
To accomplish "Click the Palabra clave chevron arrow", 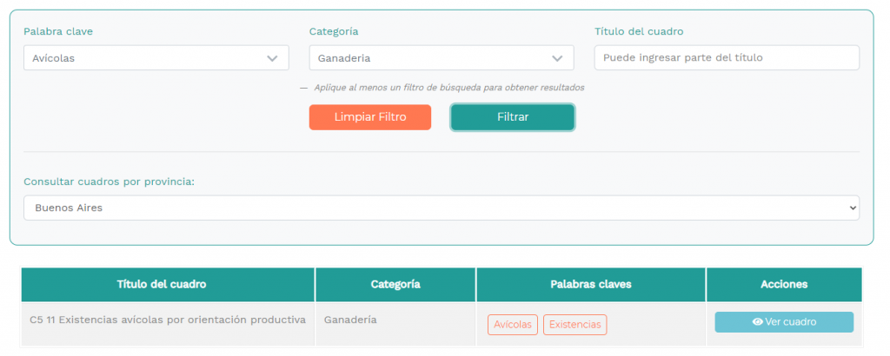I will (x=272, y=58).
